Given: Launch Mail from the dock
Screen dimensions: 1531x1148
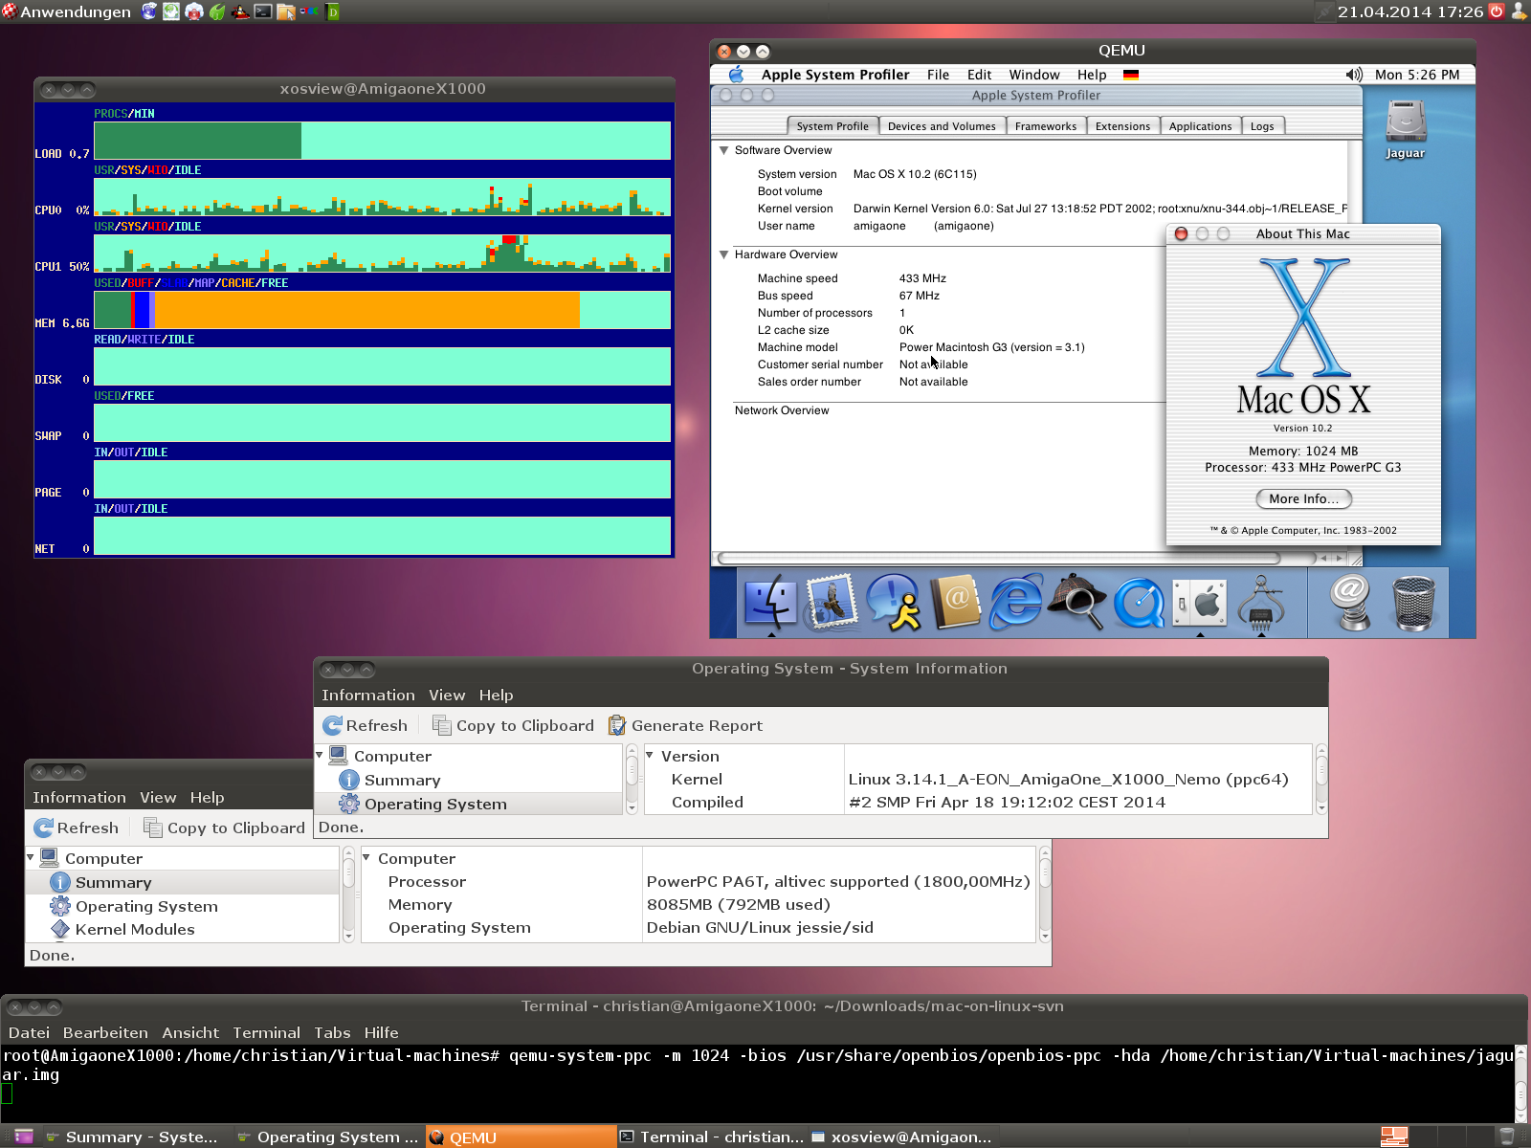Looking at the screenshot, I should [831, 603].
